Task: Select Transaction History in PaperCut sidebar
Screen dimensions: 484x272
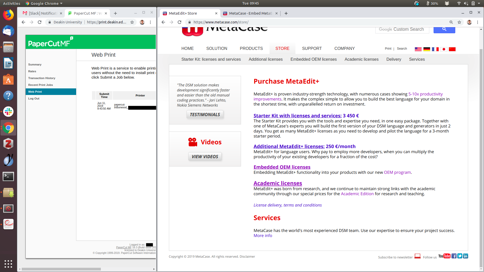Action: coord(42,78)
